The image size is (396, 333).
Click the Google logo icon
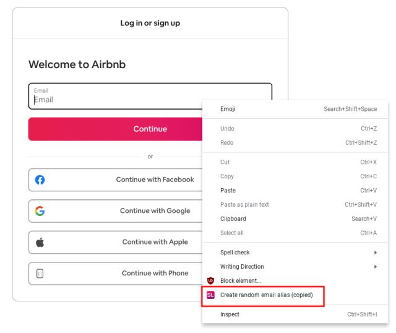[40, 210]
